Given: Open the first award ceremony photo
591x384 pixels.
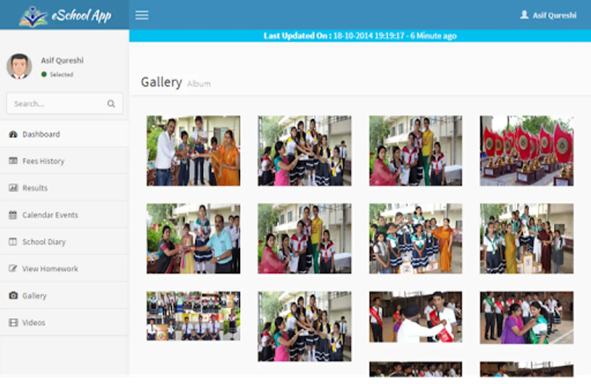Looking at the screenshot, I should pos(193,150).
